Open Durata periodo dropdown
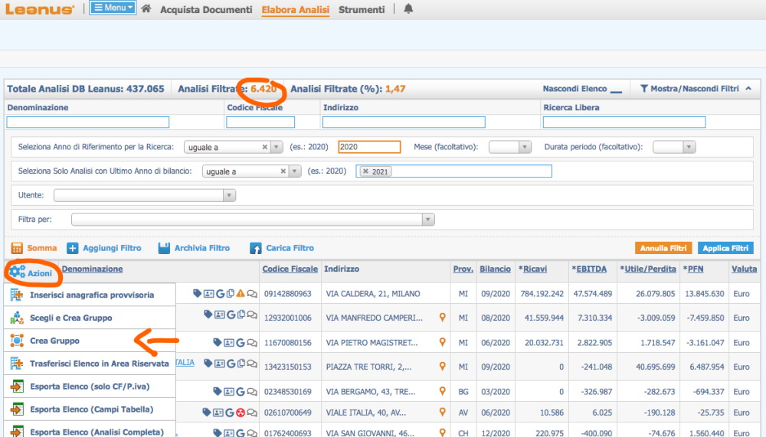The image size is (766, 437). 673,146
